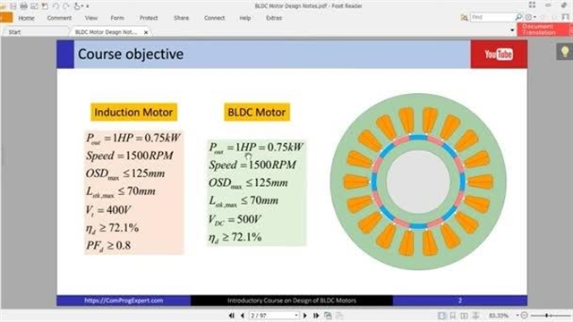Click the Print icon in quick access toolbar

click(24, 6)
